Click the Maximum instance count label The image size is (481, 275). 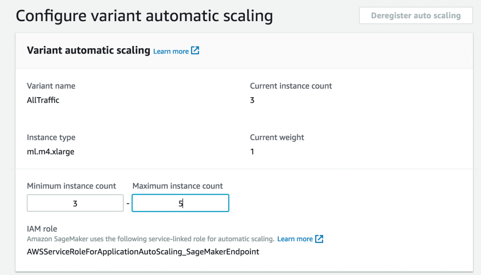click(x=178, y=186)
